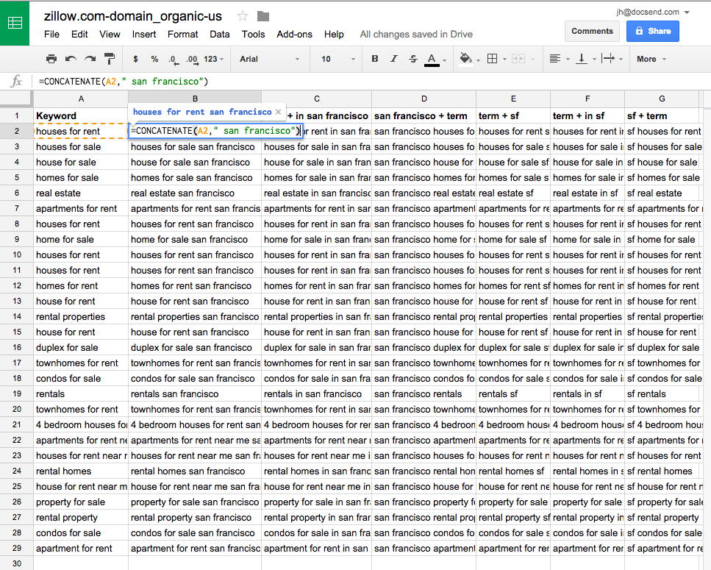Open the Data menu

(219, 34)
